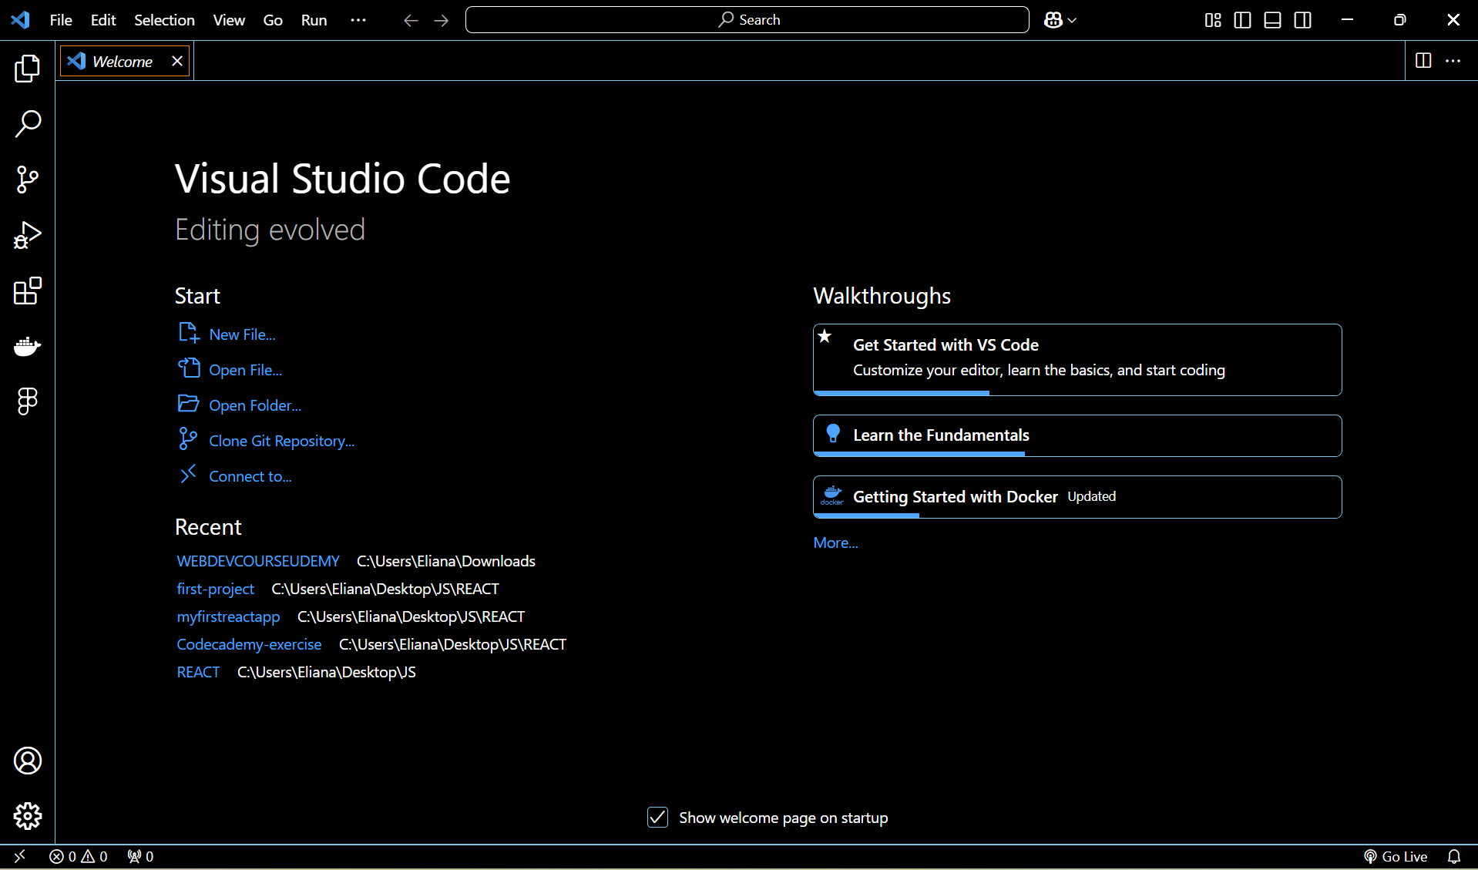Viewport: 1478px width, 870px height.
Task: Open the Copilot chat icon
Action: [x=1053, y=20]
